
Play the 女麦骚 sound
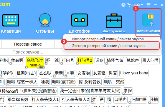tap(99, 73)
